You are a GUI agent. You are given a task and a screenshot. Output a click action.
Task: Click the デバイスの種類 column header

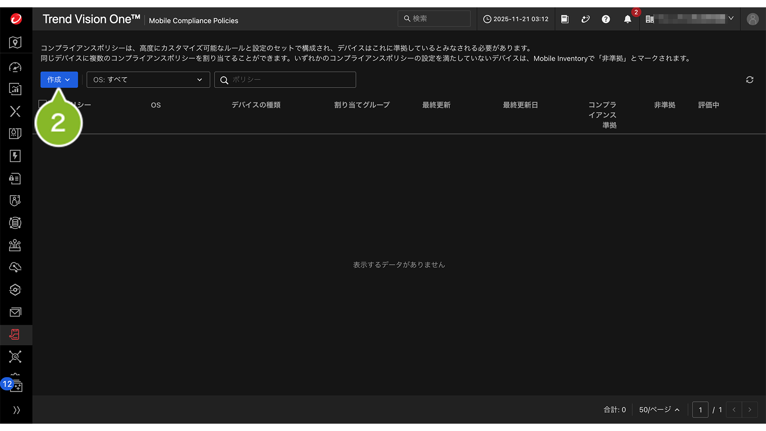(256, 105)
